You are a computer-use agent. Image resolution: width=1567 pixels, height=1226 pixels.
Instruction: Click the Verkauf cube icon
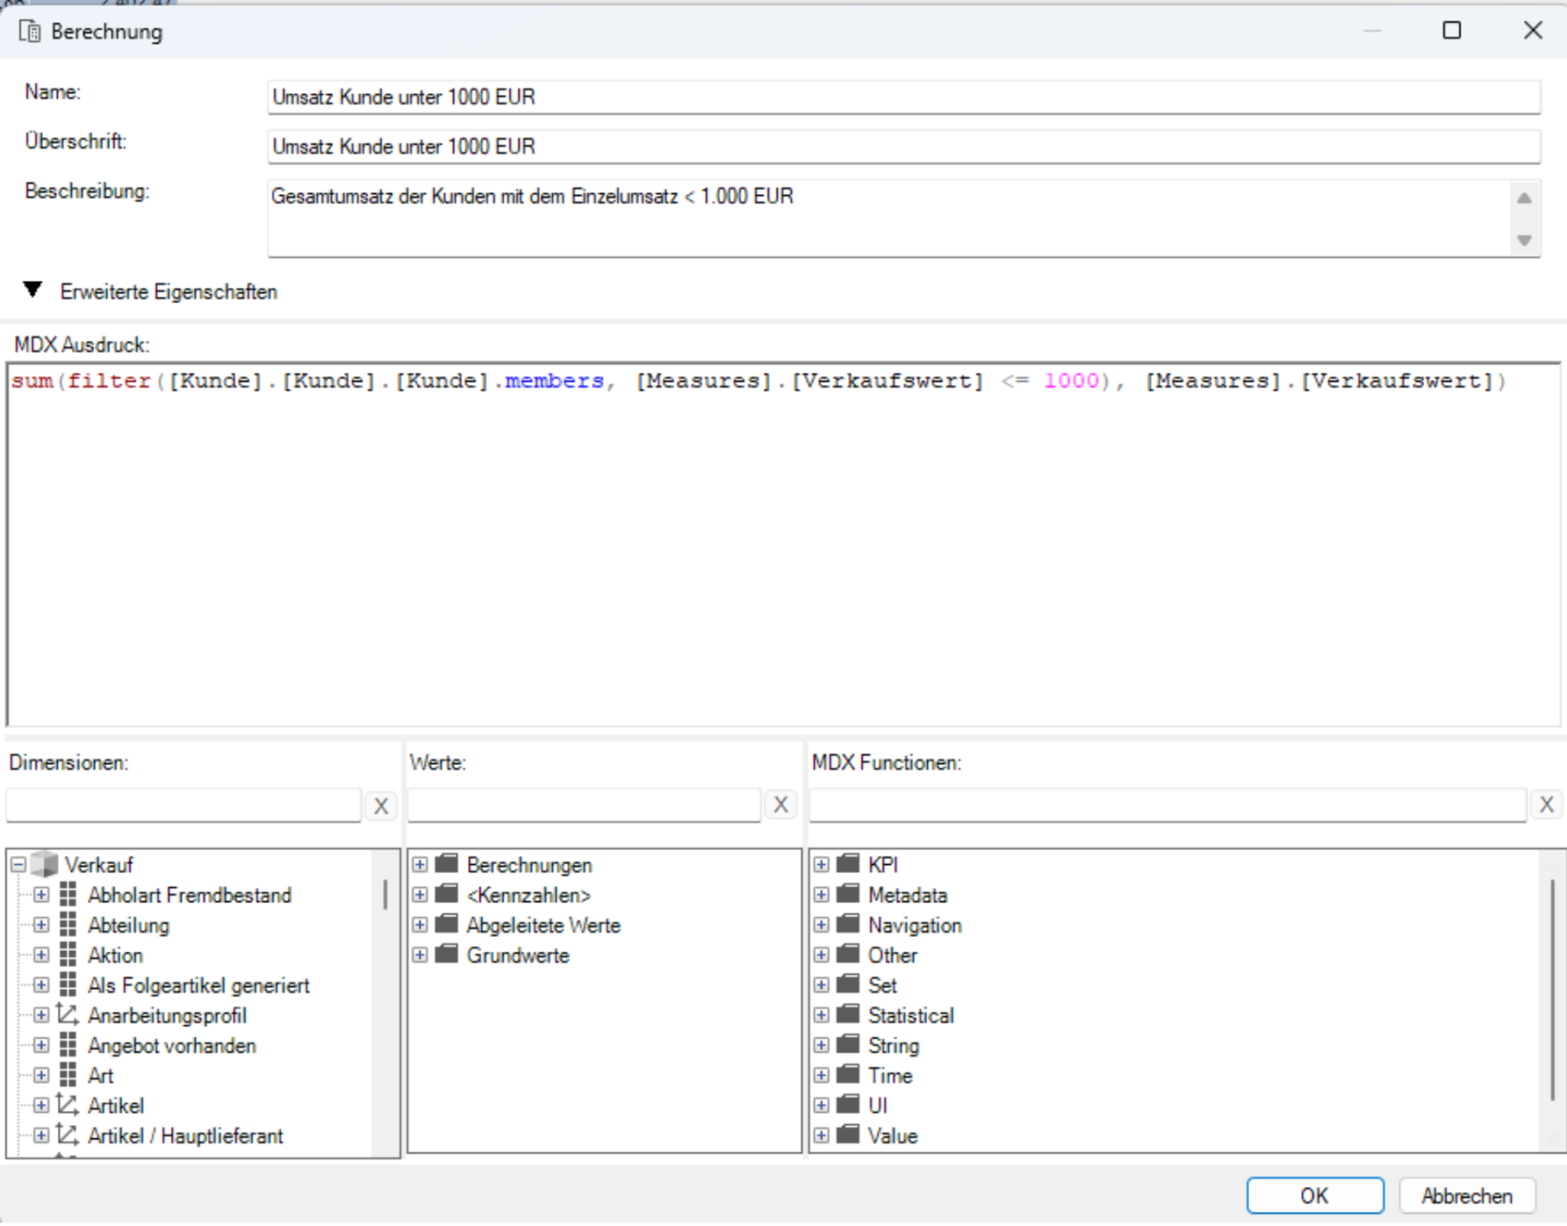click(x=44, y=864)
